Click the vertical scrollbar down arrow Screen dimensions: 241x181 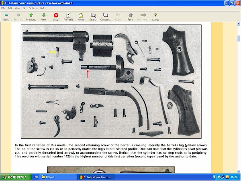point(238,171)
